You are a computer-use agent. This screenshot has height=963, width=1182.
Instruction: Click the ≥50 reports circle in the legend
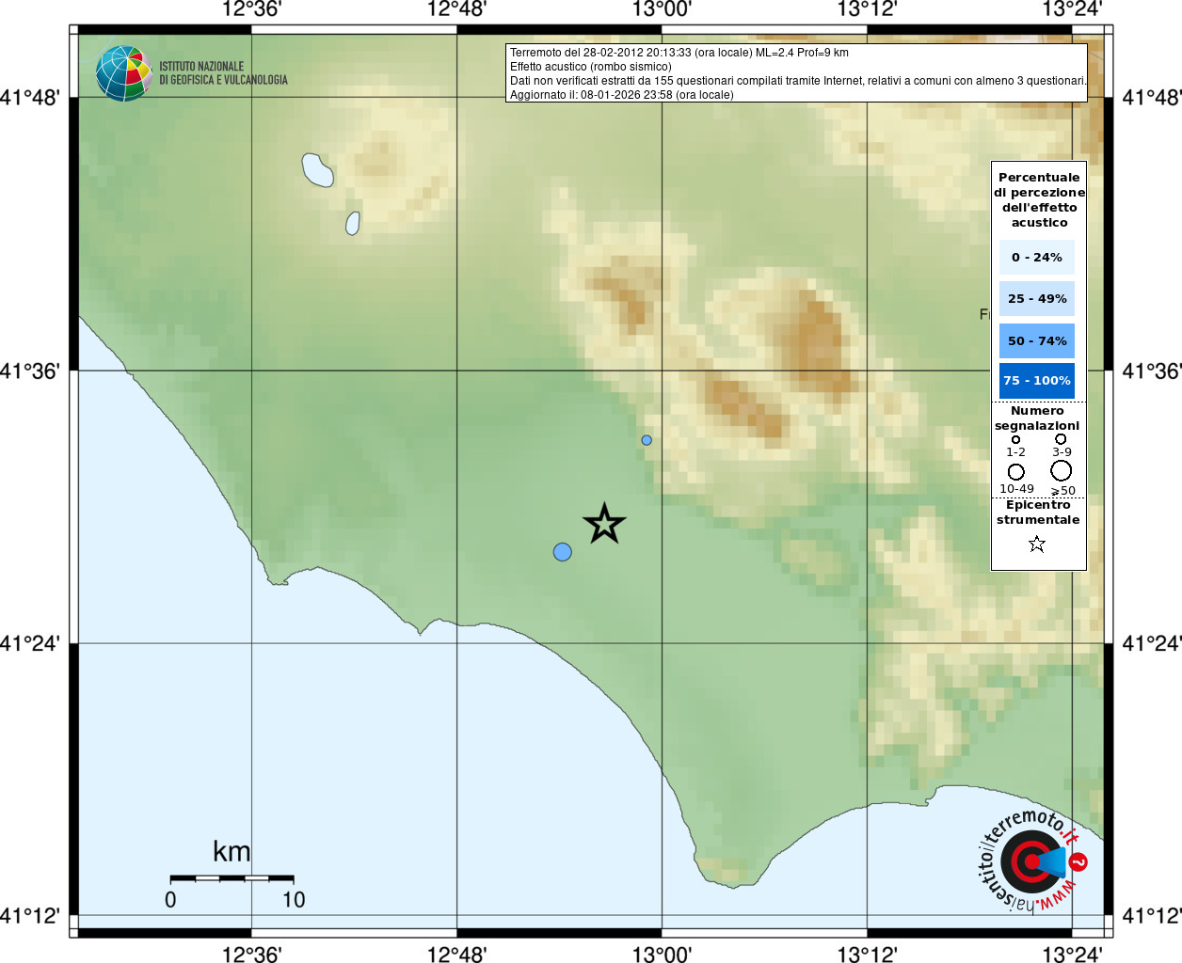pos(1062,470)
